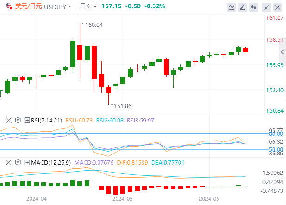Click the 1.59062 MACD axis label
The height and width of the screenshot is (205, 286).
(273, 173)
